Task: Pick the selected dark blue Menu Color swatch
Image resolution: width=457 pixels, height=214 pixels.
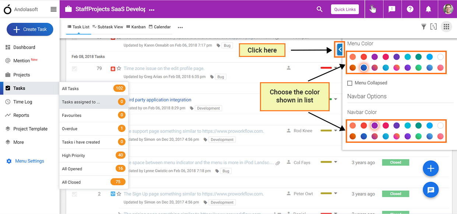Action: [364, 68]
